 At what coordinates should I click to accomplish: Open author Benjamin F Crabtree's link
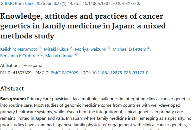pos(19,56)
